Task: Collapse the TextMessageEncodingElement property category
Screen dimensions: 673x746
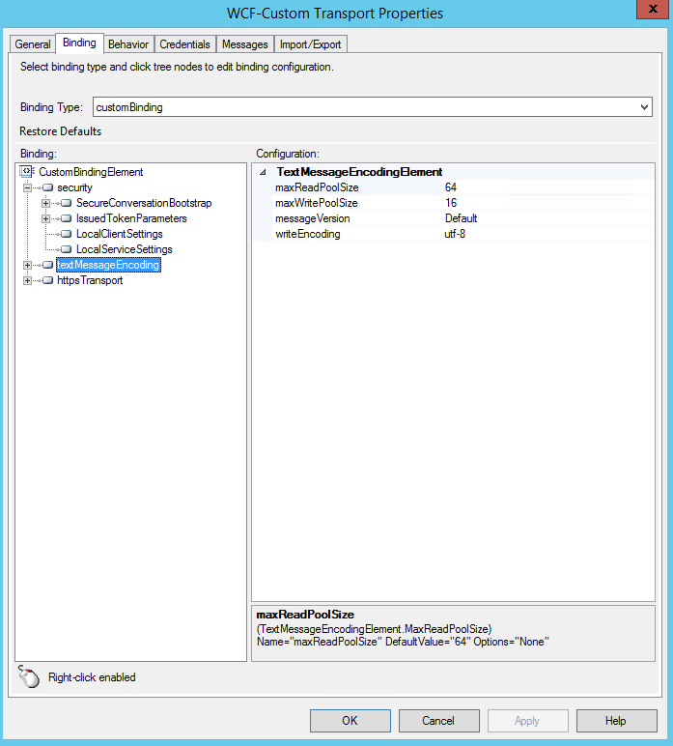Action: (x=263, y=172)
